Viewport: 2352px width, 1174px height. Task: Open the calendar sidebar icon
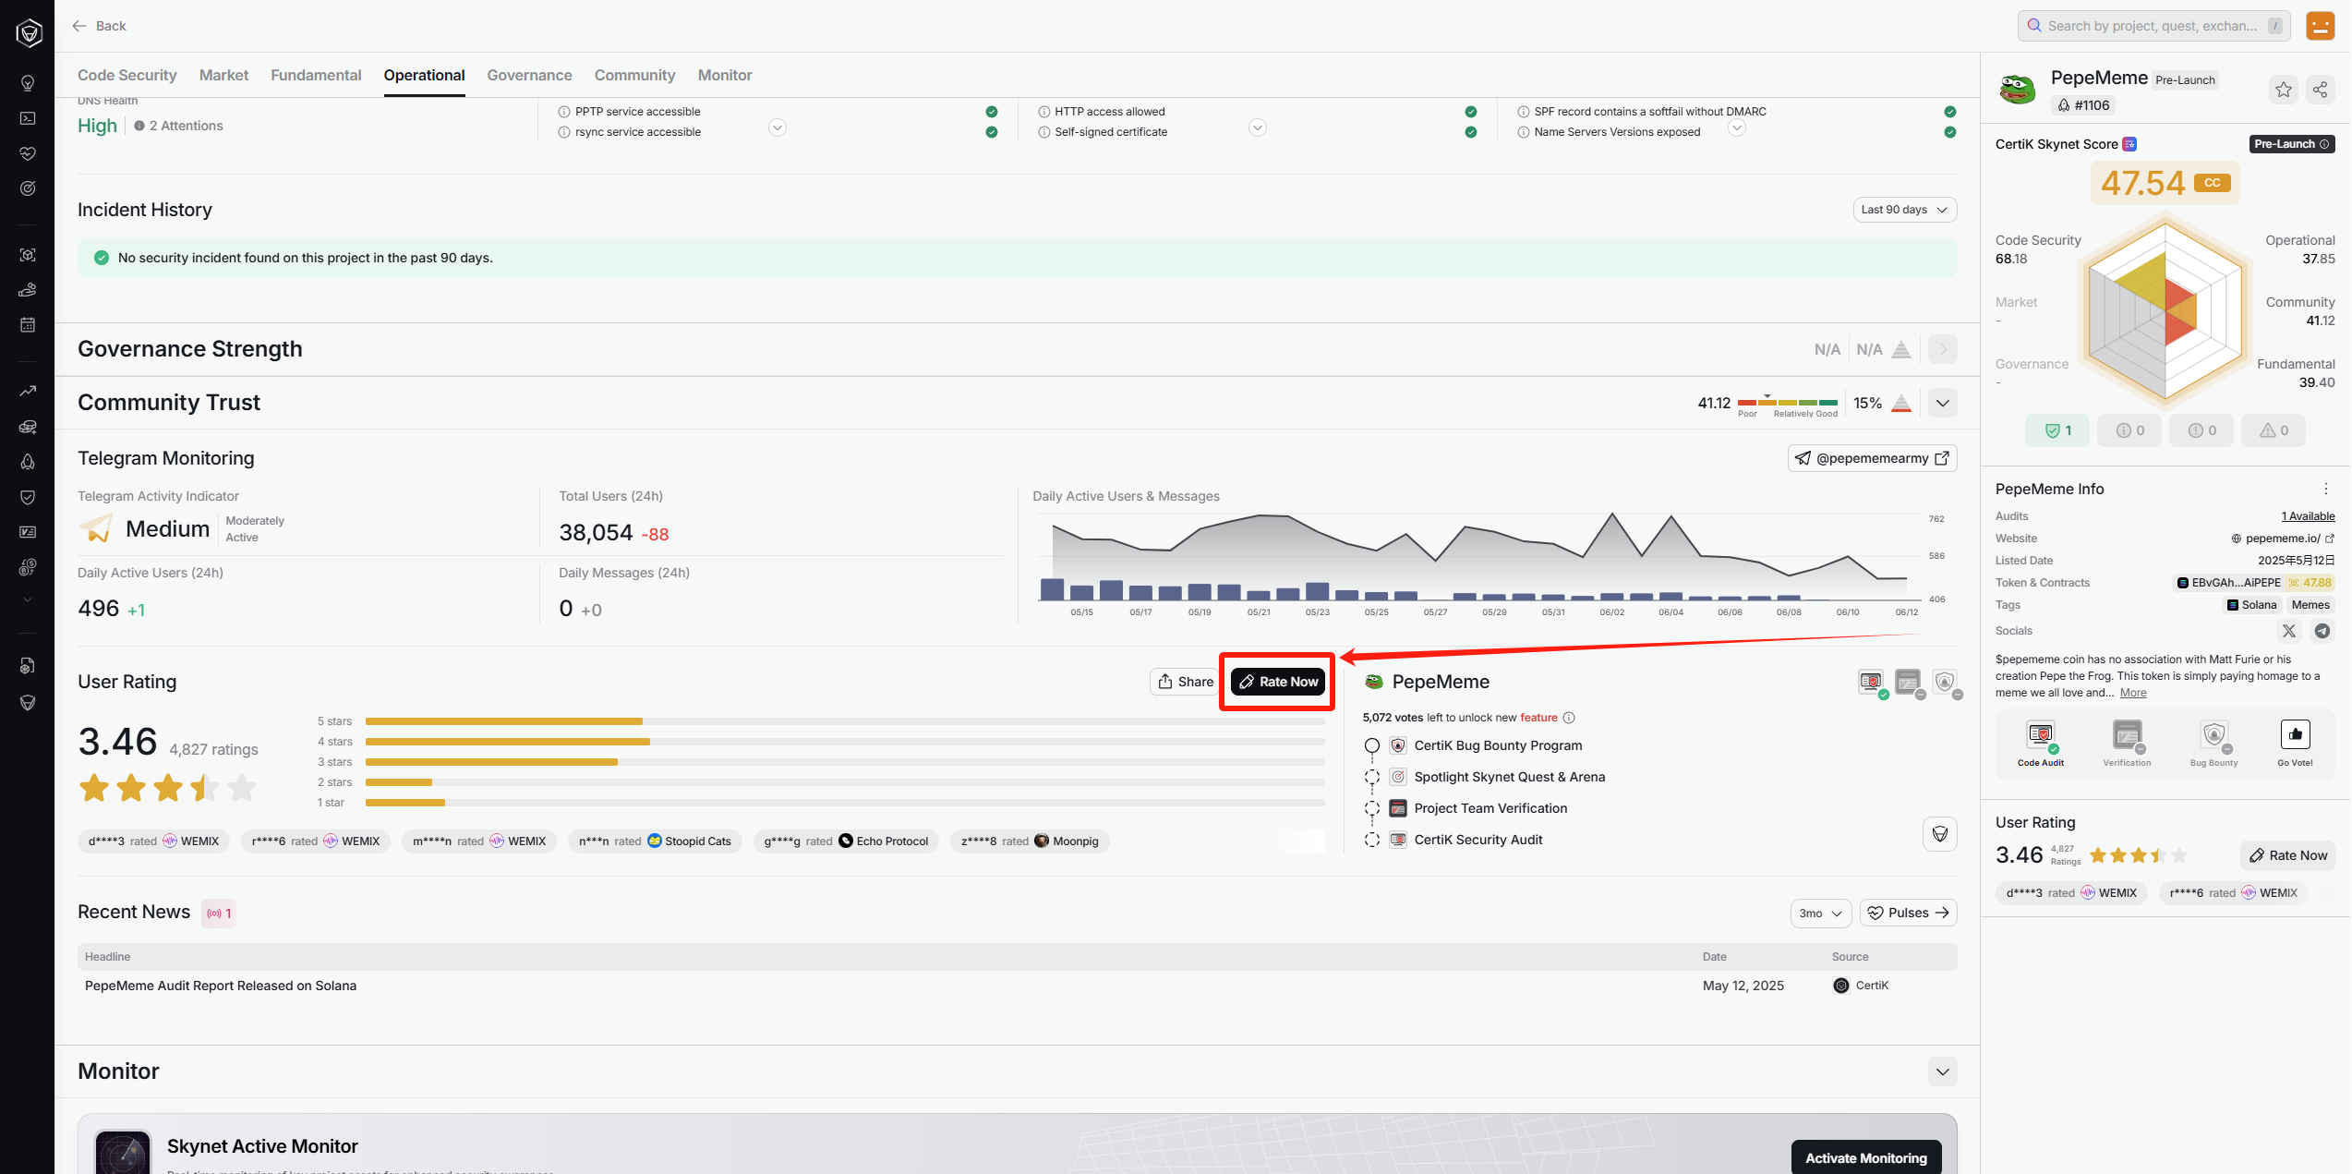[28, 325]
